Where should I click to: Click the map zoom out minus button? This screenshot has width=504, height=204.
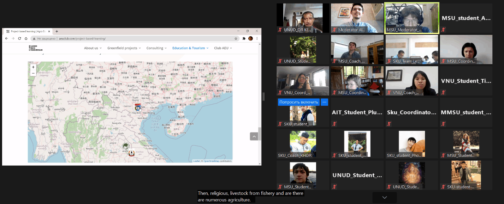(33, 73)
